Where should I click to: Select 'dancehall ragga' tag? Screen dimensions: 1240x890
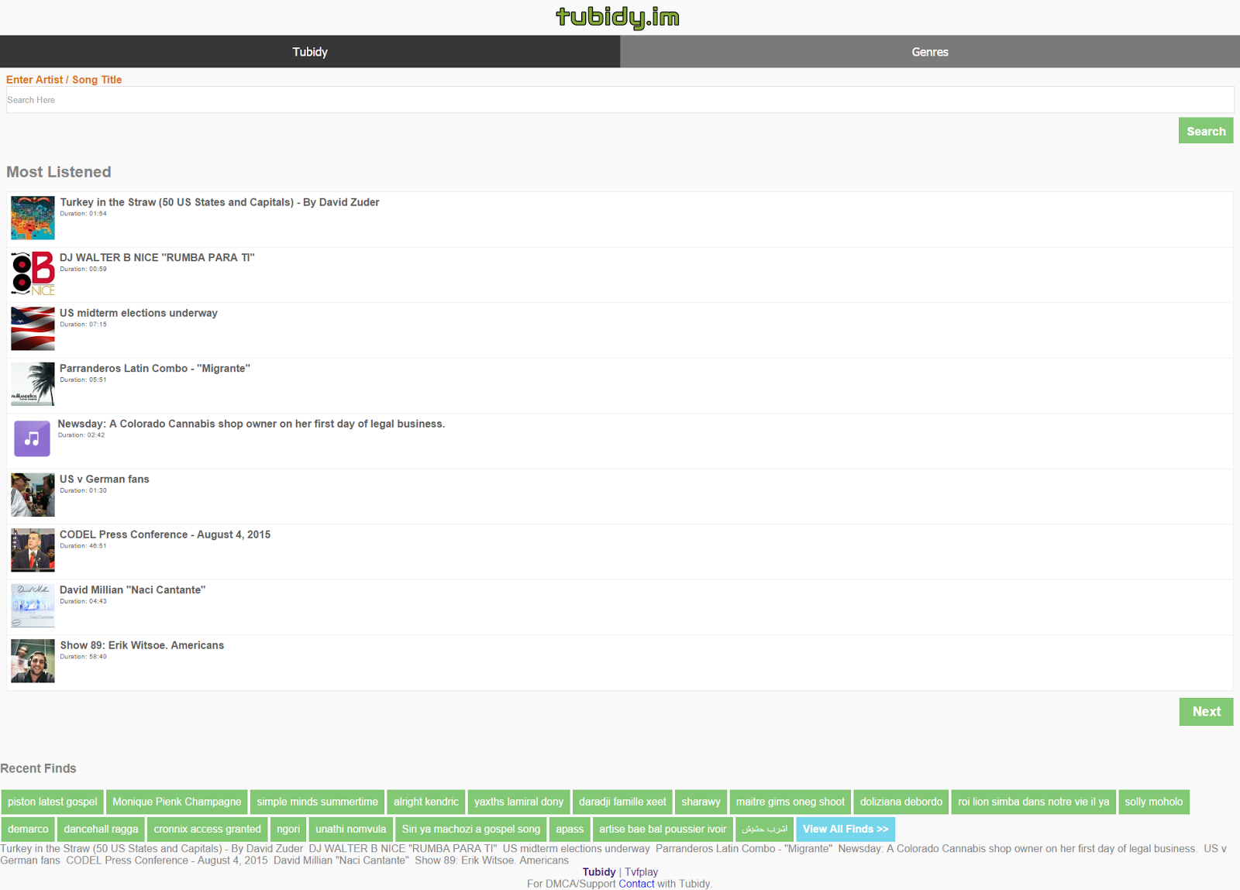(101, 829)
